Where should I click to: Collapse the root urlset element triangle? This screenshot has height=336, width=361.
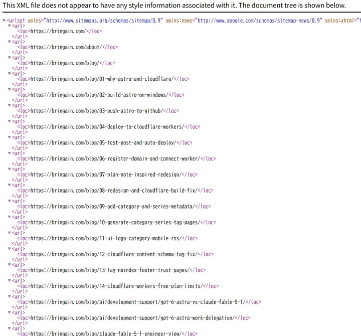point(4,21)
